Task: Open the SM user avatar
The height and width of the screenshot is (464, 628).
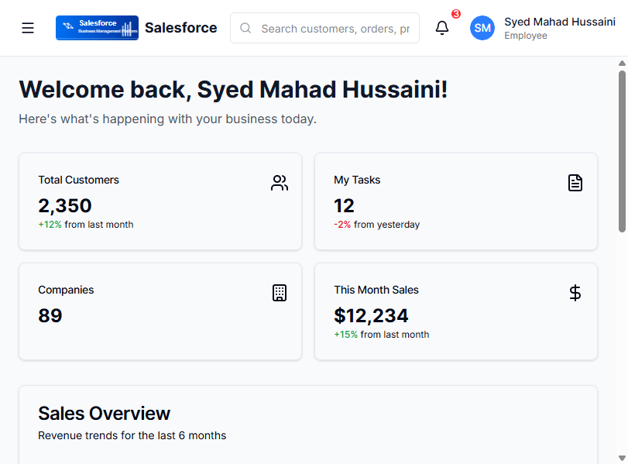Action: tap(482, 28)
